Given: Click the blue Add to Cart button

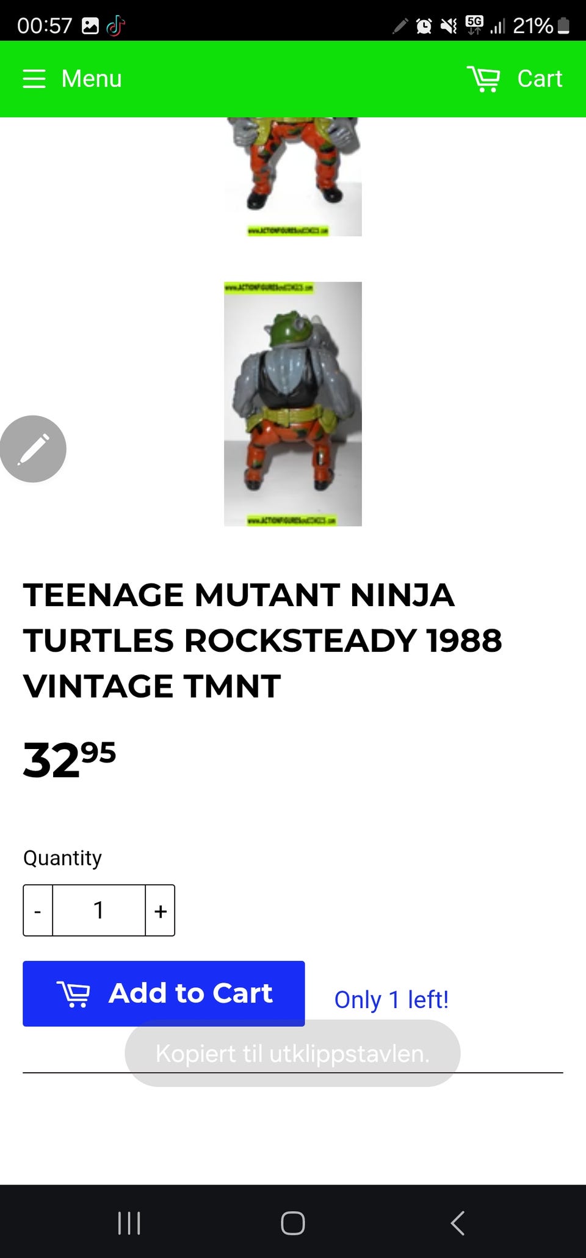Looking at the screenshot, I should point(164,993).
